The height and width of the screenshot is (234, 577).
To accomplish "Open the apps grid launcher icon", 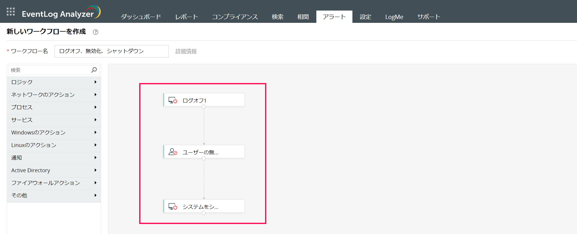I will click(x=11, y=12).
